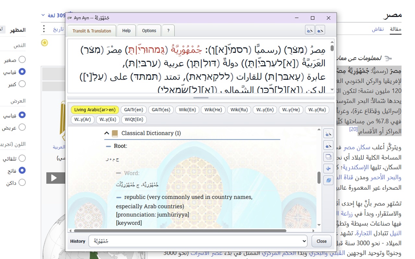Zoom in the transliteration text pane

pos(310,30)
